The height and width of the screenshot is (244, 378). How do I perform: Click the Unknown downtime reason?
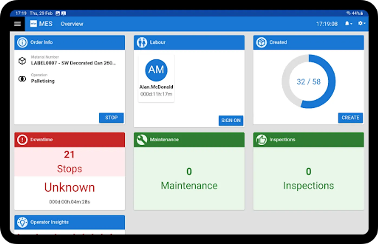point(70,187)
